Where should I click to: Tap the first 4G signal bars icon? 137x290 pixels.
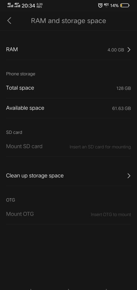(10, 5)
